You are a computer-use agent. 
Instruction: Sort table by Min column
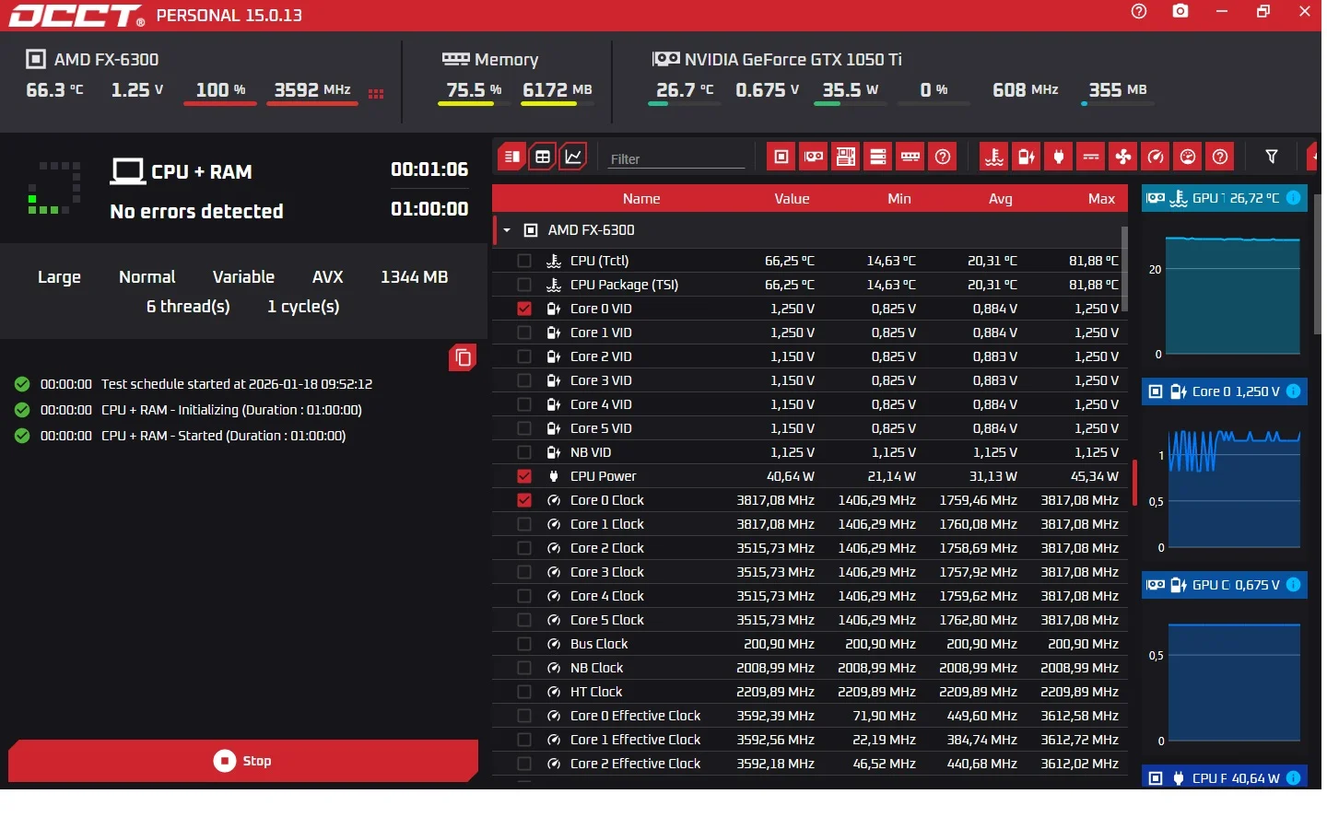point(899,199)
